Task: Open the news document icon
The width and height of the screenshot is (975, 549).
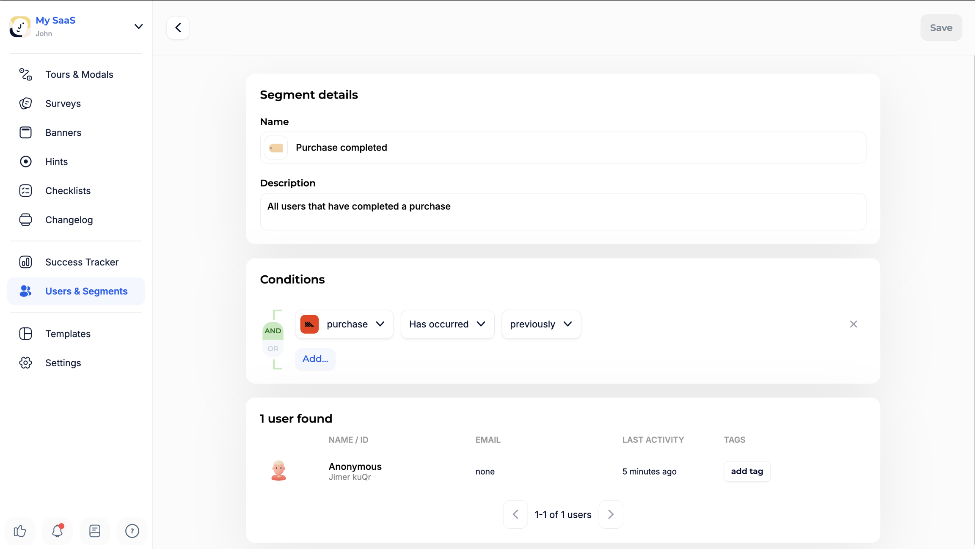Action: [95, 531]
